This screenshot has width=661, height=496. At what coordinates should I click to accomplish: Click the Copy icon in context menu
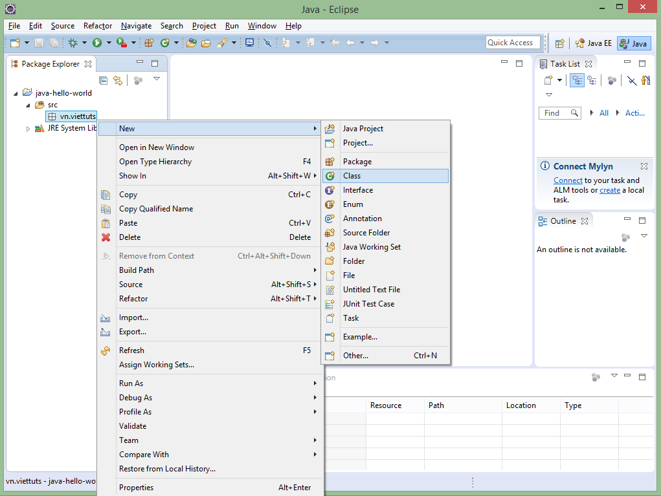106,195
